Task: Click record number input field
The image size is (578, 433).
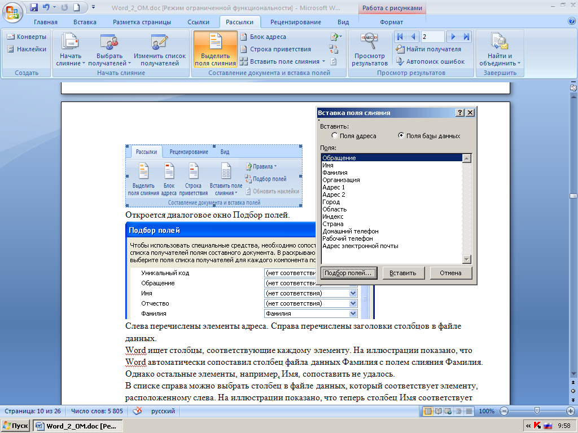Action: (x=433, y=37)
